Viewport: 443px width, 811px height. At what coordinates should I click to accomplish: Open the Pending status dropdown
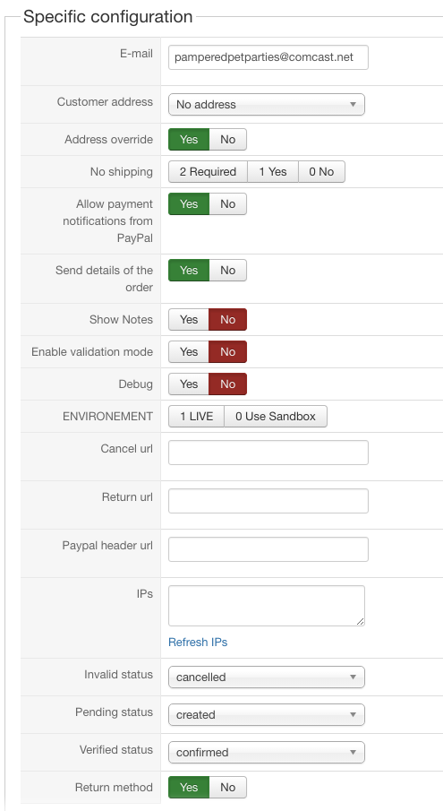pyautogui.click(x=267, y=715)
